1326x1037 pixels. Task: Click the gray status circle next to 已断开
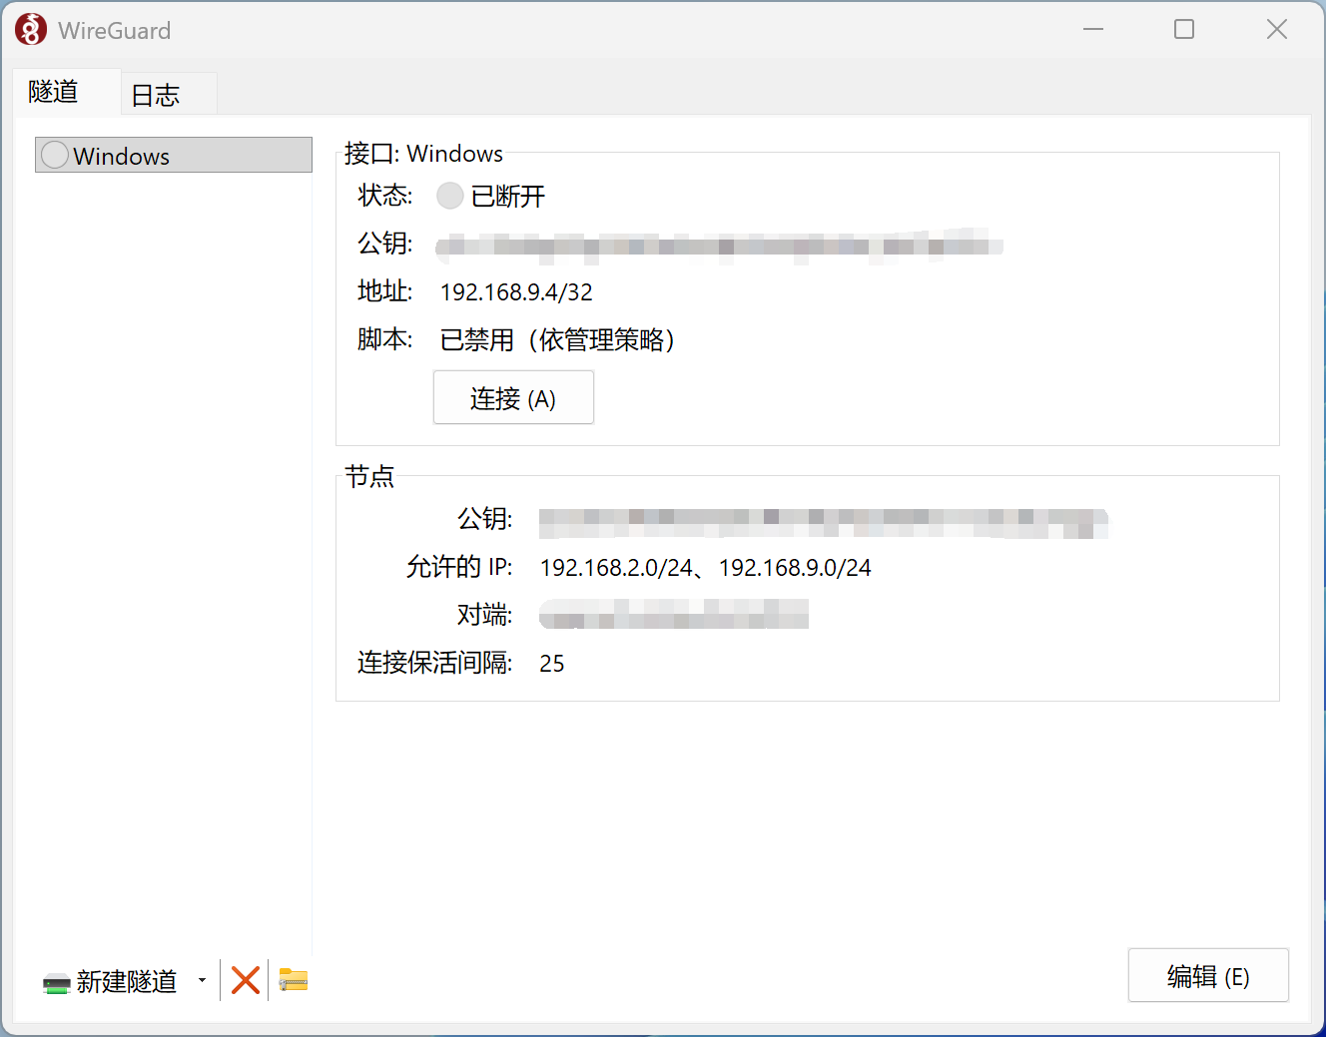[449, 196]
